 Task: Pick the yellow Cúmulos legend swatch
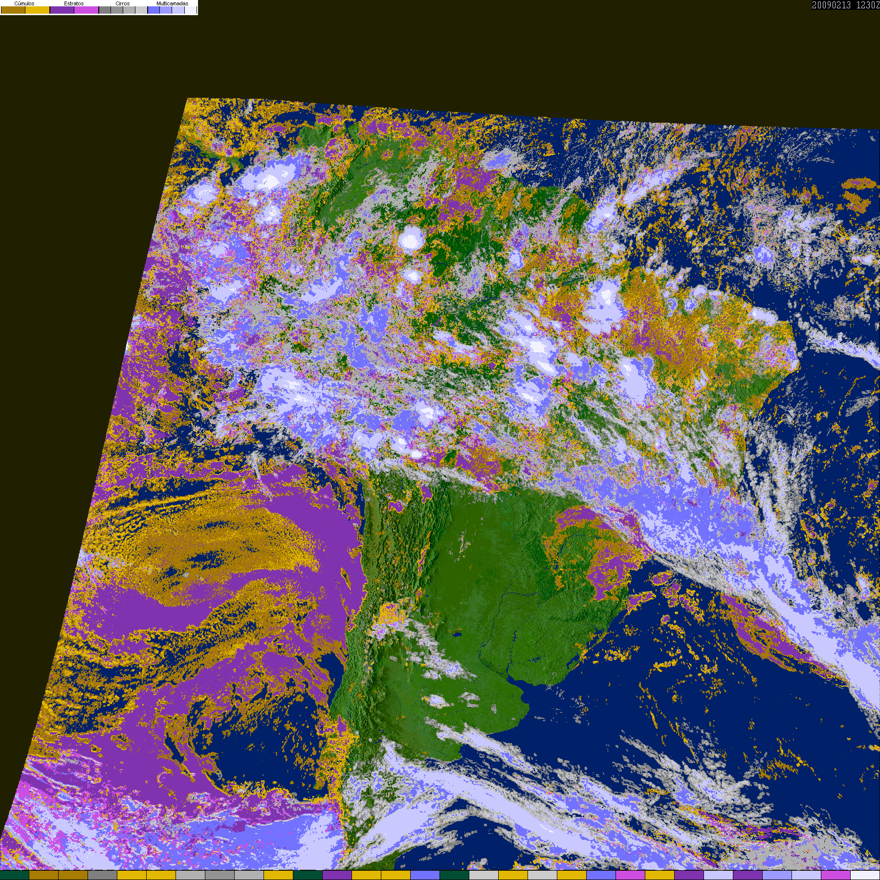[37, 10]
